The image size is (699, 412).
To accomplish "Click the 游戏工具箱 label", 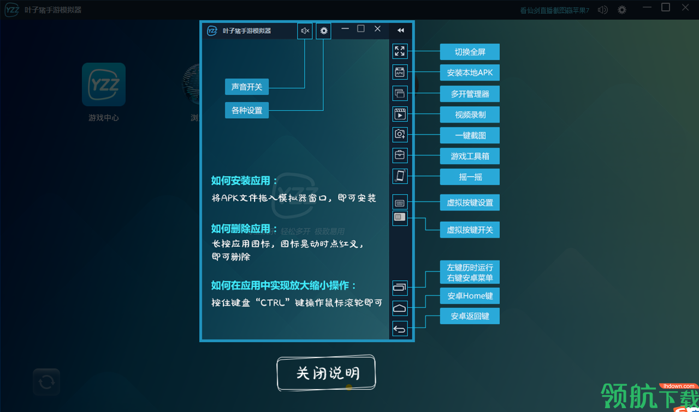I will [x=470, y=156].
